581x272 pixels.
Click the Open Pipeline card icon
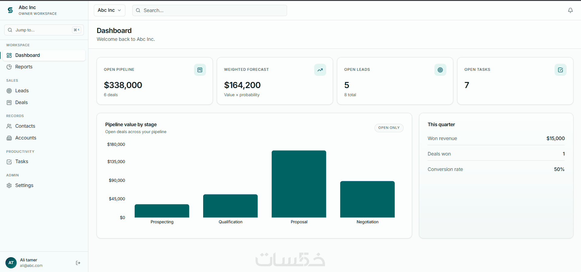coord(200,70)
